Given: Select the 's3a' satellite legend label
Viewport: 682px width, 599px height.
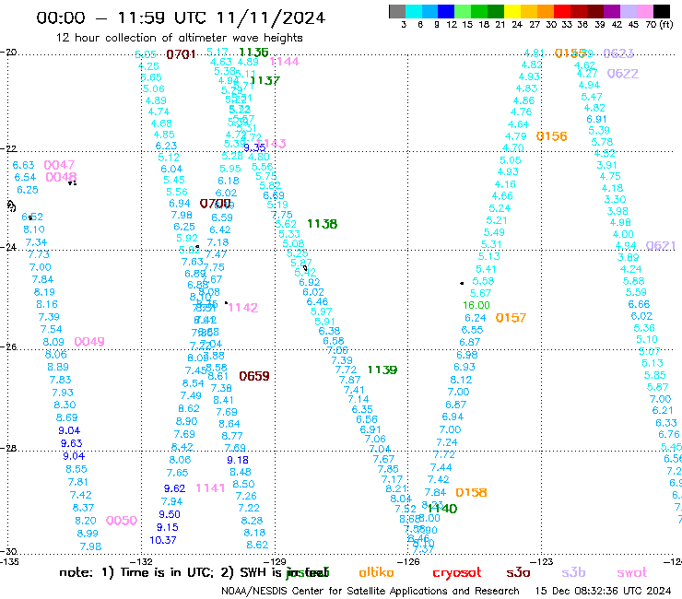Looking at the screenshot, I should (x=518, y=573).
